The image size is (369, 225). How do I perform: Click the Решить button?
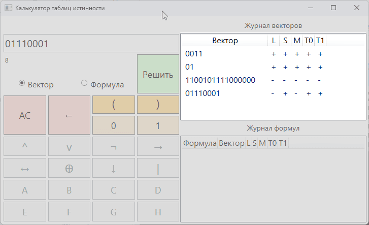[x=158, y=74]
